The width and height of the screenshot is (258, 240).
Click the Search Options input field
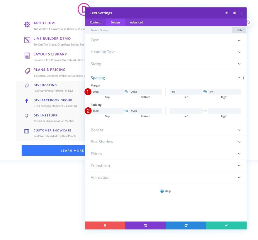click(117, 30)
